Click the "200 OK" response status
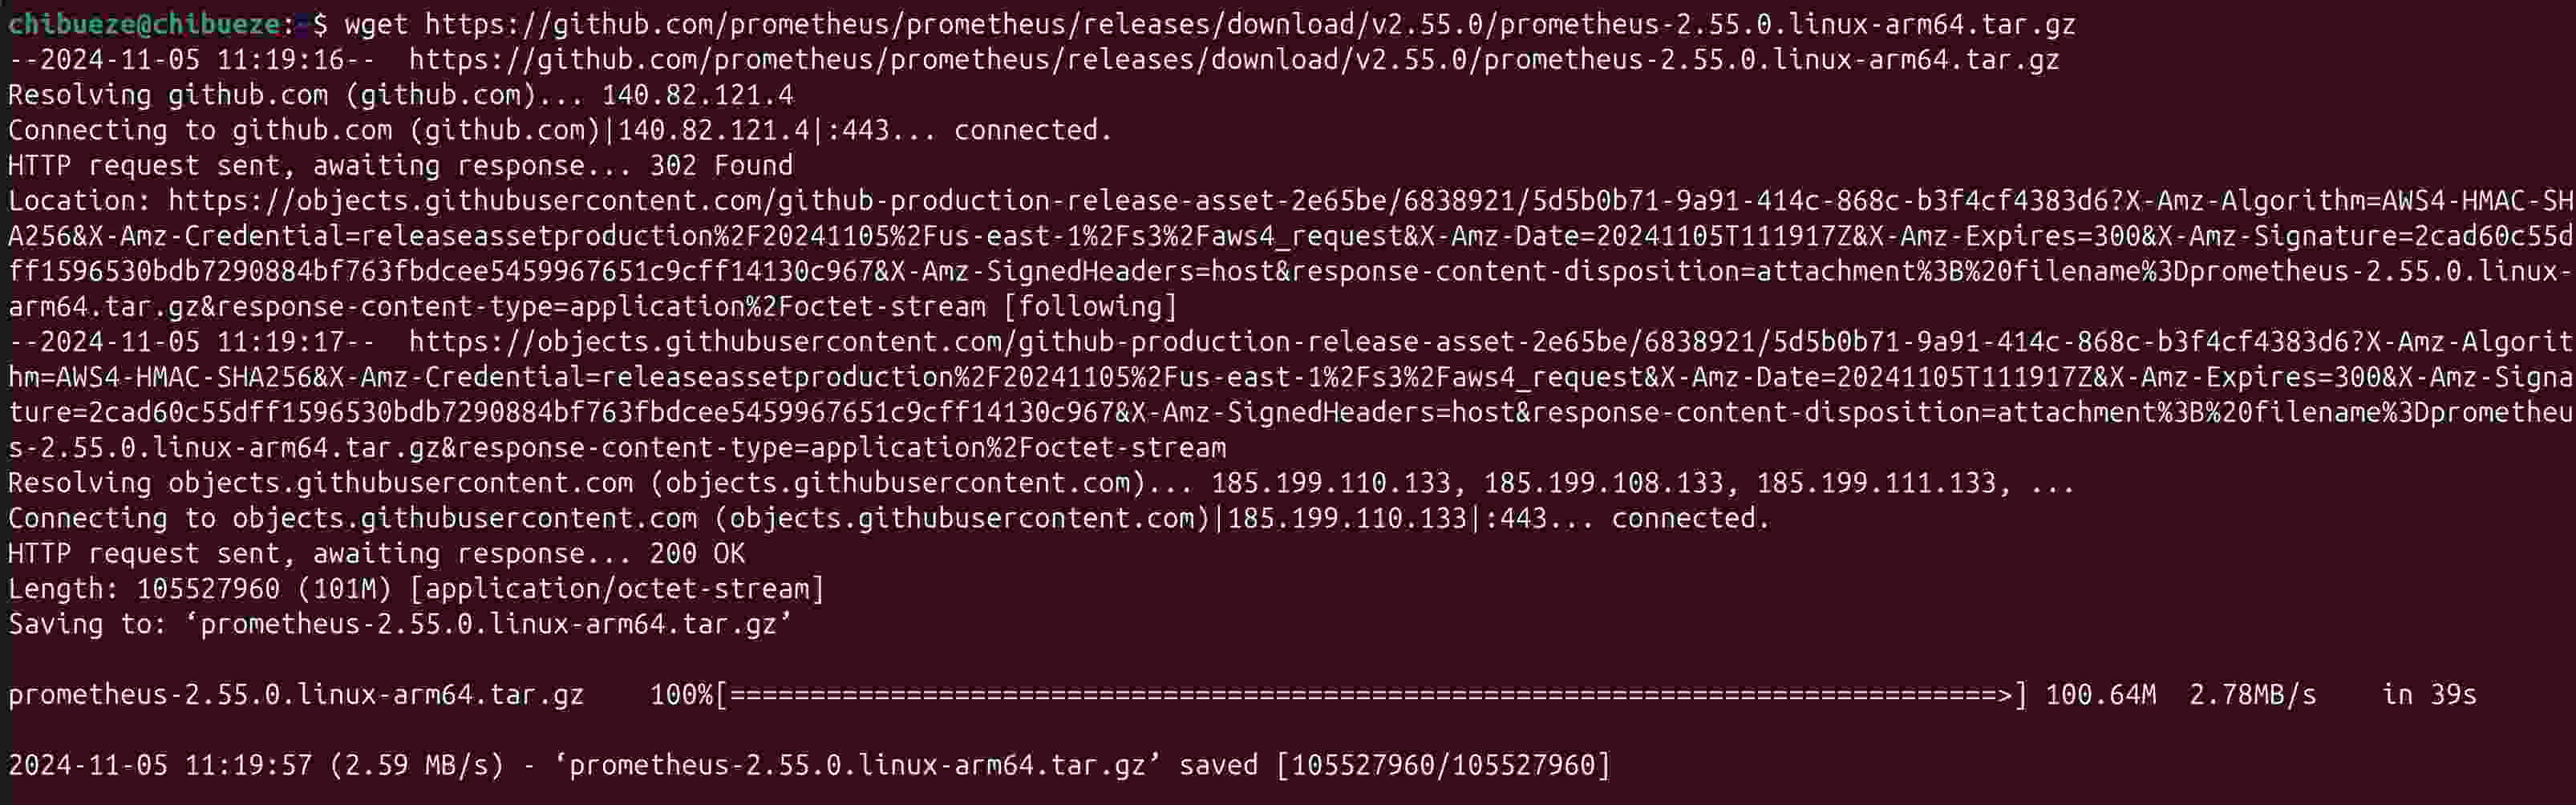Screen dimensions: 2576x805 pos(697,554)
